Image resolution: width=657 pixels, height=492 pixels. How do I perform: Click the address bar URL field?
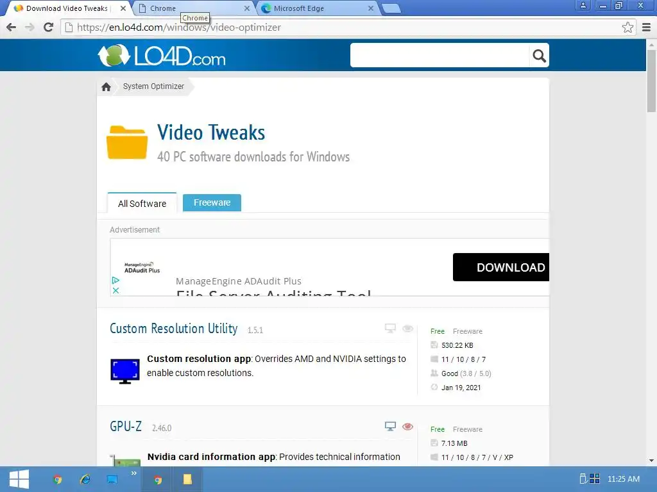[341, 27]
